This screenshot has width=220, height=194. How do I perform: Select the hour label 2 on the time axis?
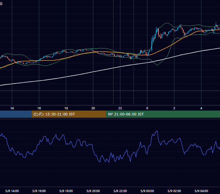(x=174, y=108)
